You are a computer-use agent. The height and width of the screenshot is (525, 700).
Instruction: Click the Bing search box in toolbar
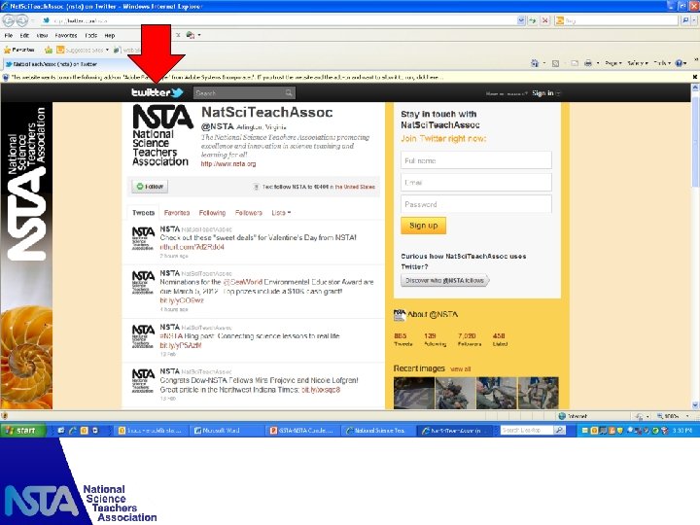click(617, 20)
